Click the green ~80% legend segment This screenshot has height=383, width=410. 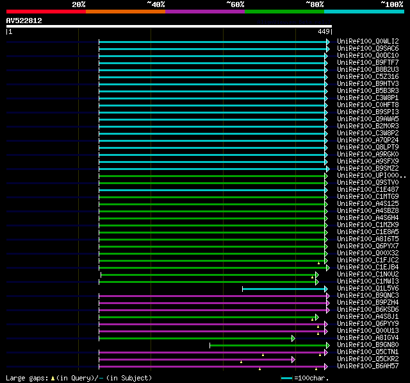[284, 12]
